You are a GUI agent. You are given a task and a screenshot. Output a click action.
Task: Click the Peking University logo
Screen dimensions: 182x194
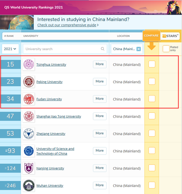tap(29, 82)
